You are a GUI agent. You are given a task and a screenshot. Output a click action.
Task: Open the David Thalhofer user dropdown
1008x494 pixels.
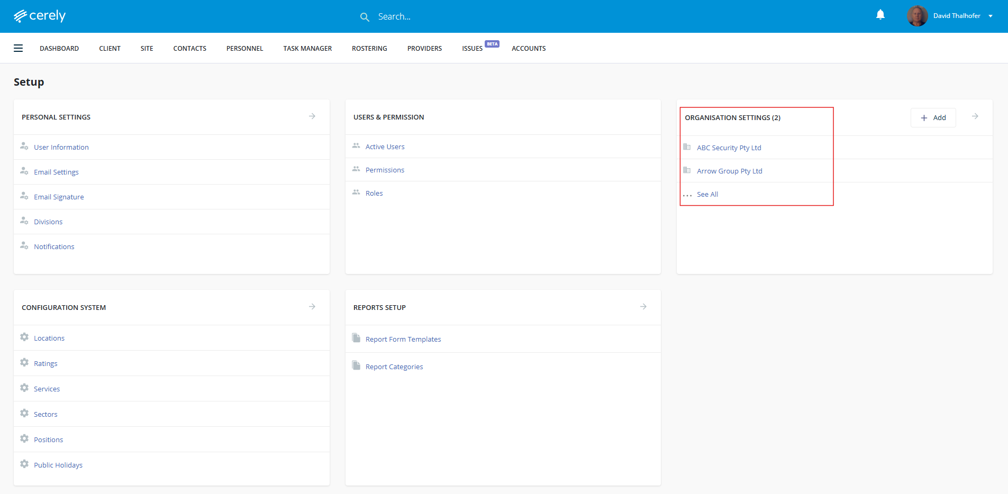click(x=990, y=16)
